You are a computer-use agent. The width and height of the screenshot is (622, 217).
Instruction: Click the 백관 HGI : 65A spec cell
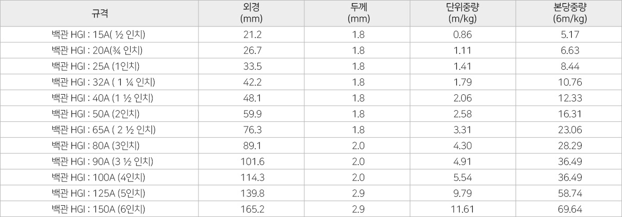click(x=99, y=130)
